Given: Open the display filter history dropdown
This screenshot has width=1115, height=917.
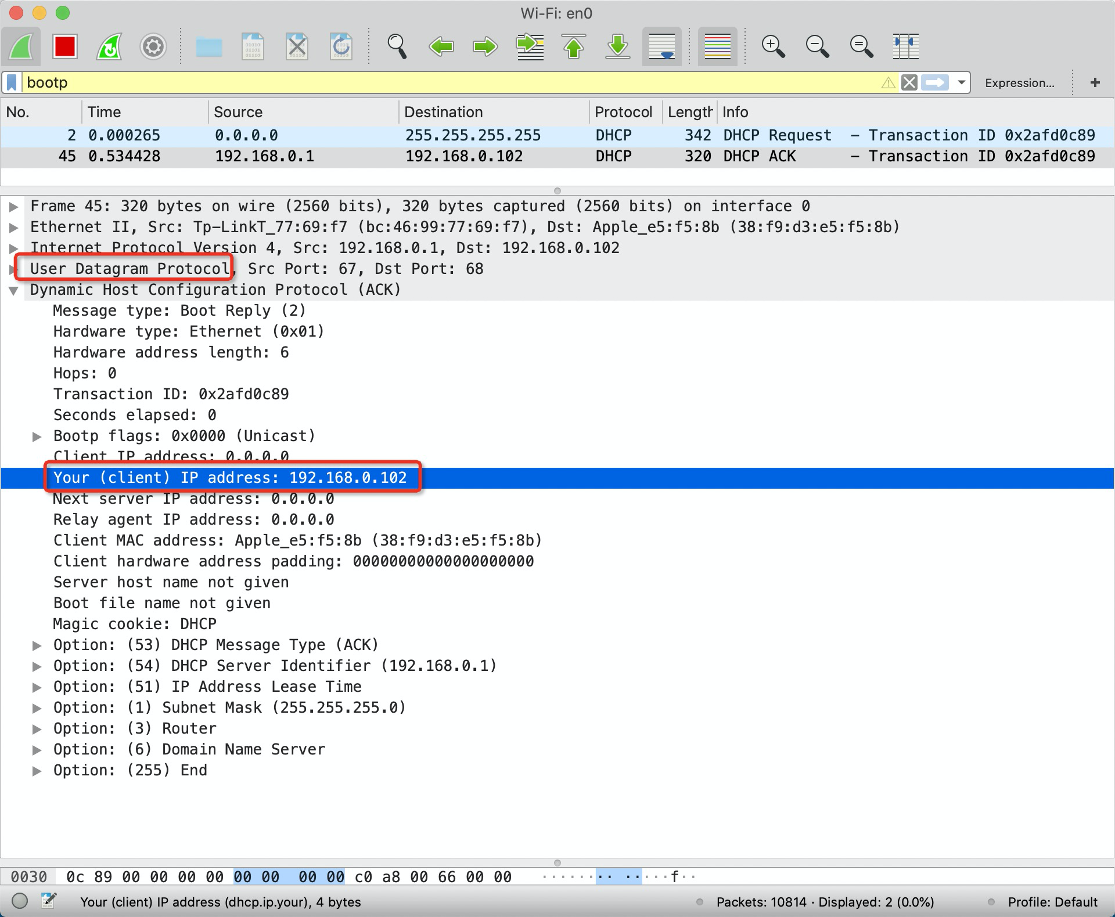Looking at the screenshot, I should [x=962, y=82].
